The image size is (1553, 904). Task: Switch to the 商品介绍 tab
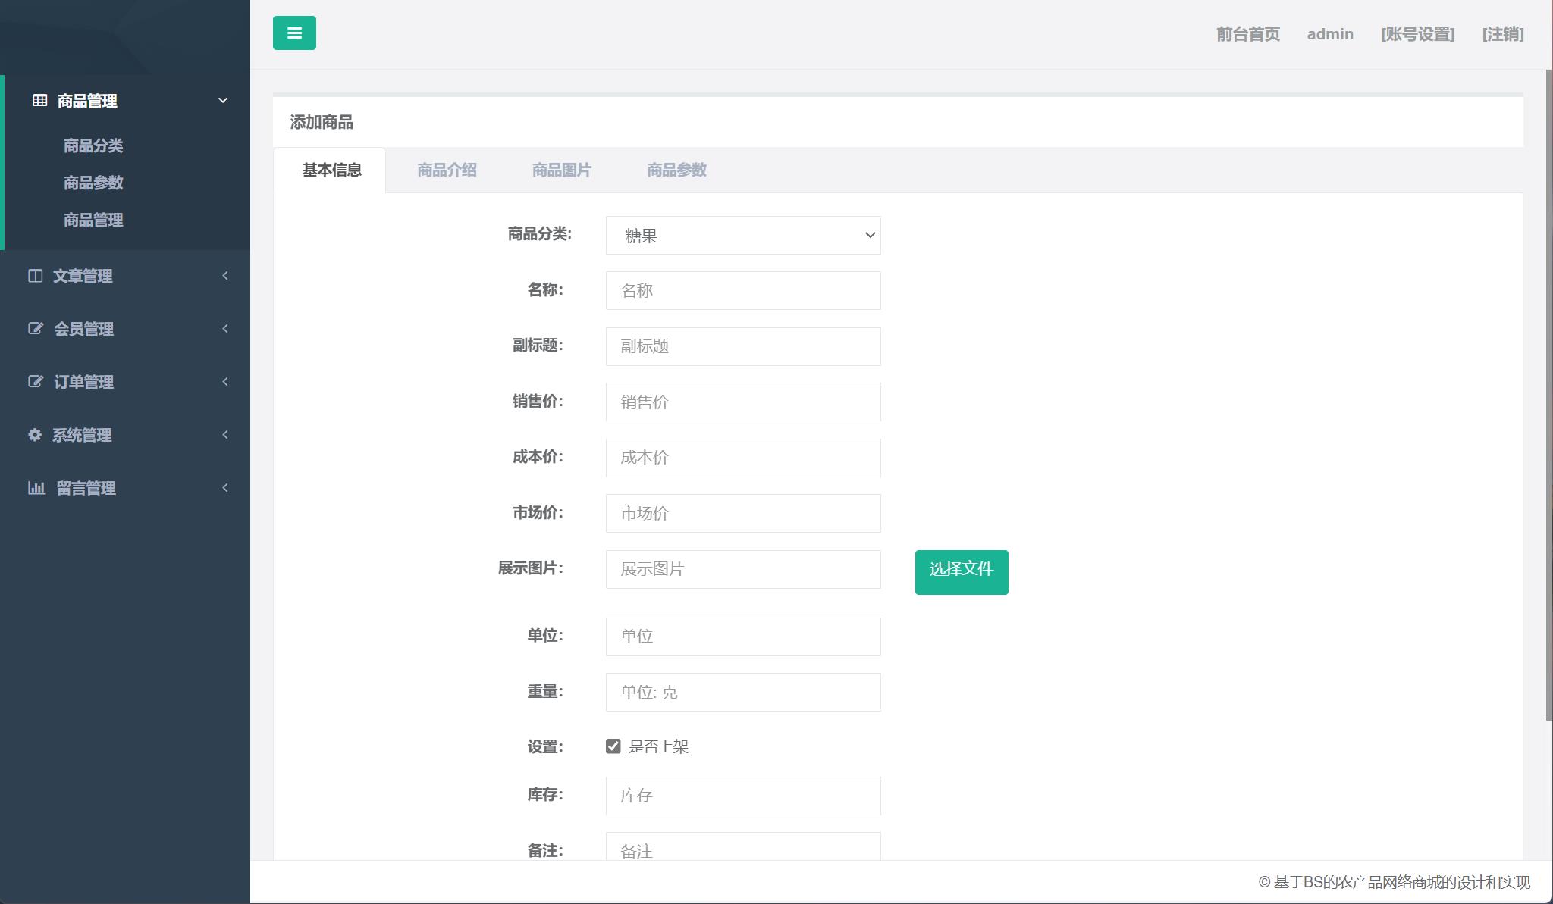point(447,170)
